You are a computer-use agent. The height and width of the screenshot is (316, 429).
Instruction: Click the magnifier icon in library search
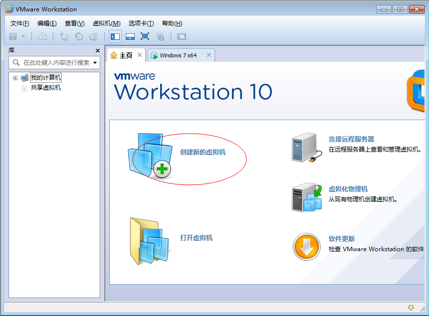[x=16, y=63]
